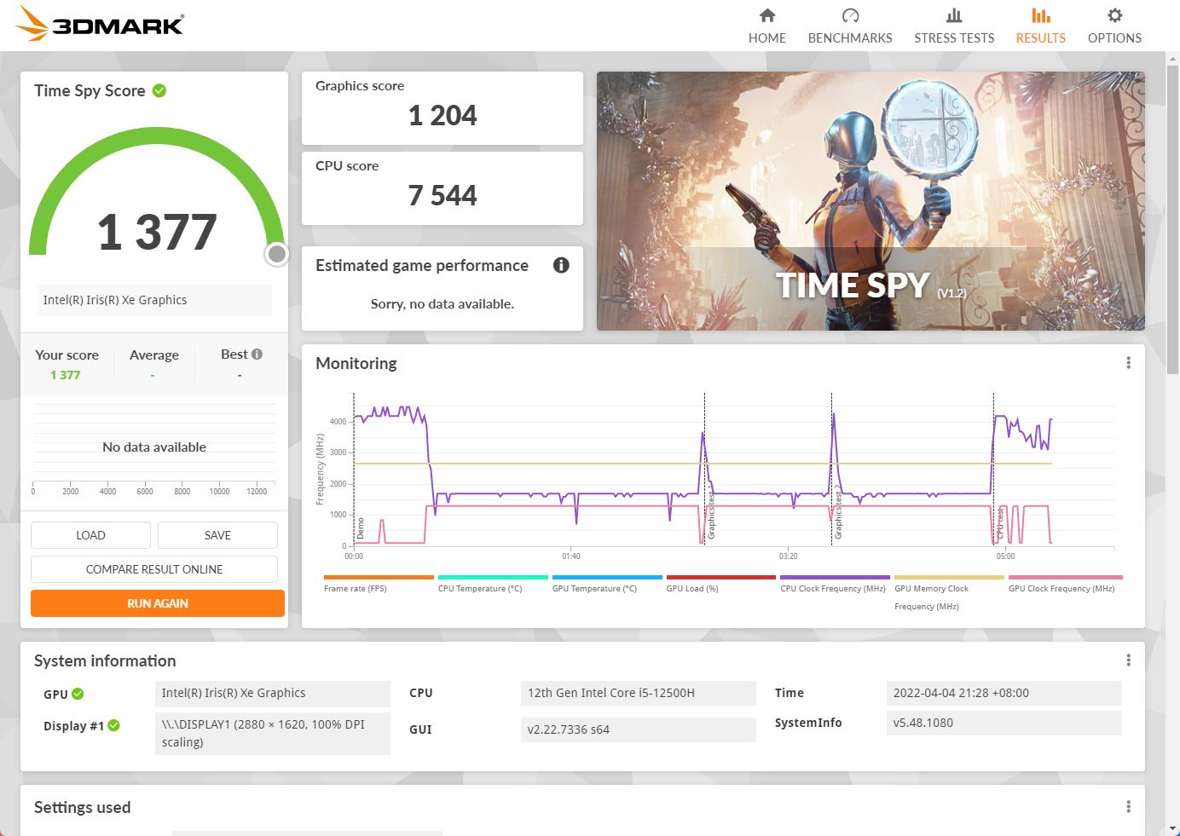Toggle GPU Clock Frequency legend series

1061,588
